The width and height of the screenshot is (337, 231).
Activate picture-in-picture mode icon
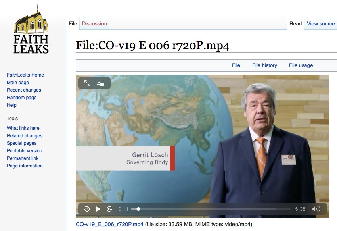point(101,83)
